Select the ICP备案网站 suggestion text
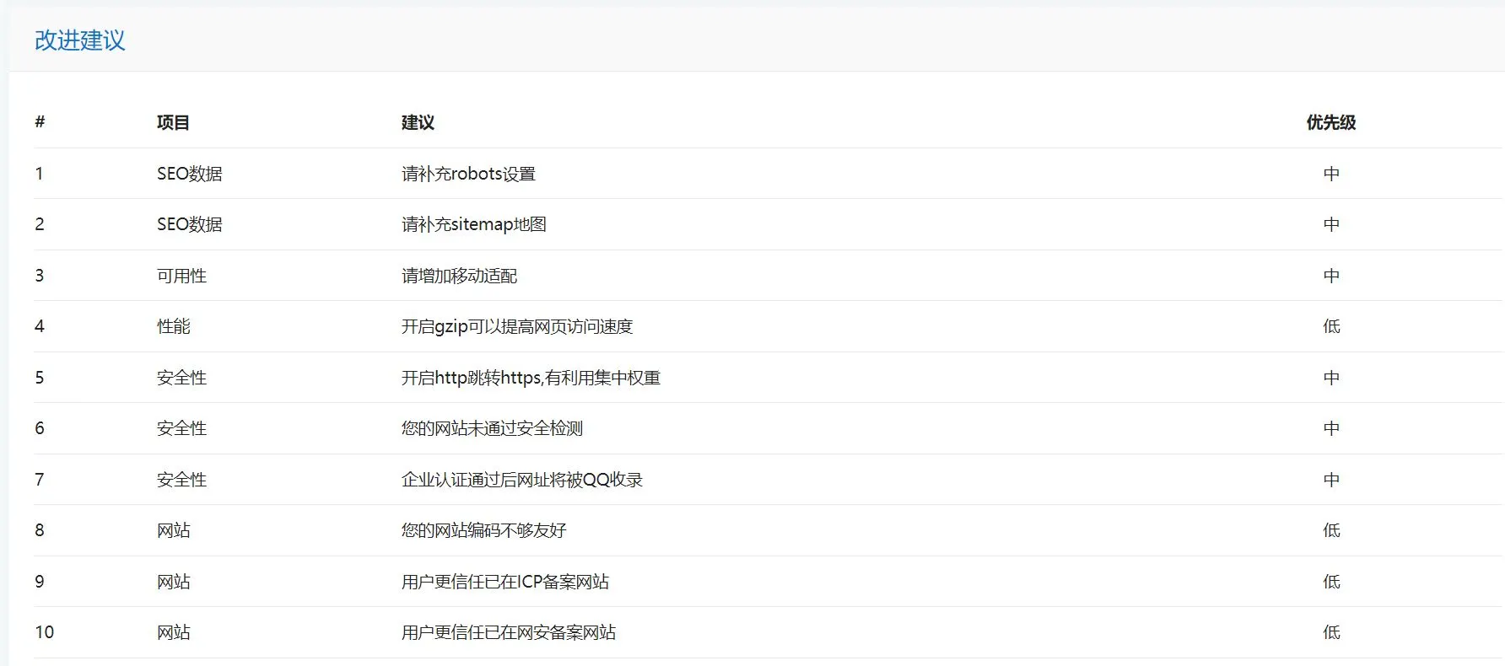The image size is (1505, 666). point(505,582)
